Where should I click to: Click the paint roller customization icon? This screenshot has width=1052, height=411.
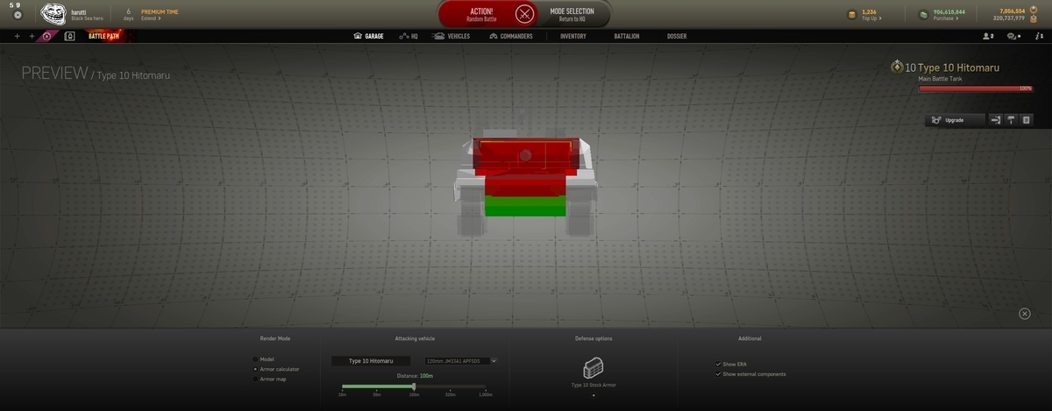1011,120
